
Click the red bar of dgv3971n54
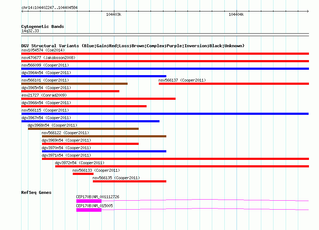click(175, 159)
